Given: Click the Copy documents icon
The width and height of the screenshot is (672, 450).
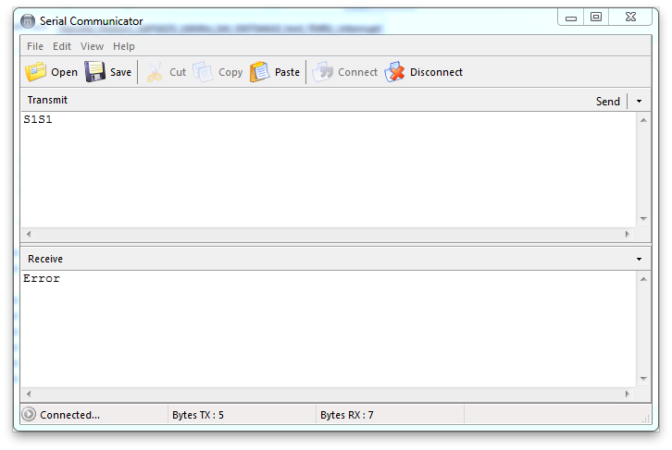Looking at the screenshot, I should point(203,72).
